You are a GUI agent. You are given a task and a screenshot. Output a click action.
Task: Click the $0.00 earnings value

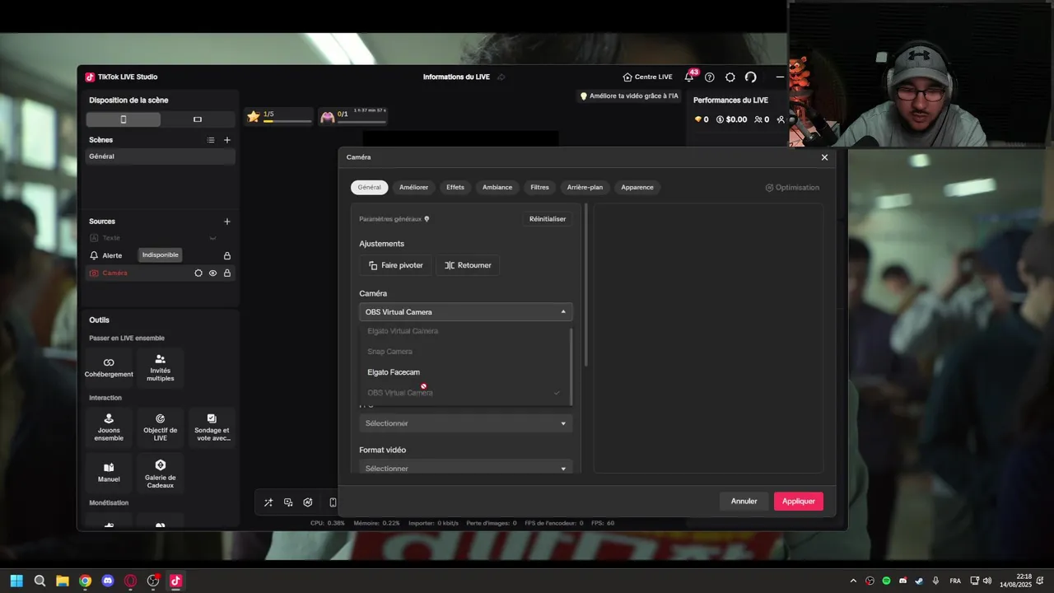(x=731, y=119)
